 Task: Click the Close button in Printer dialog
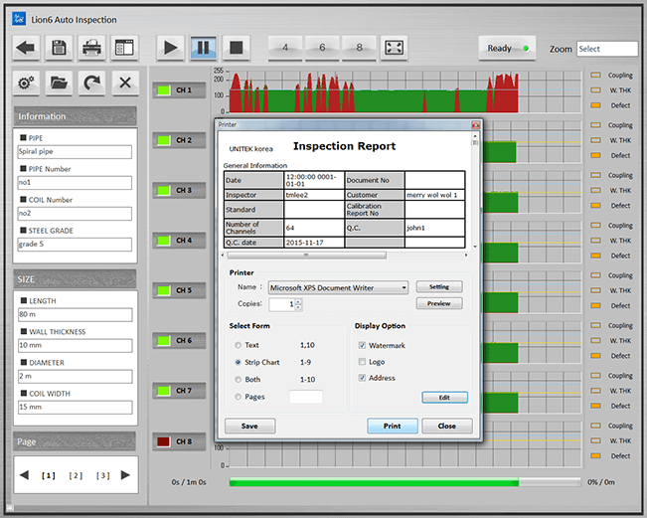coord(447,426)
